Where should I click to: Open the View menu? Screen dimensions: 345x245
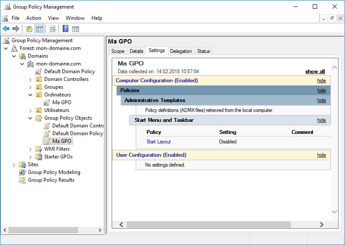[53, 18]
